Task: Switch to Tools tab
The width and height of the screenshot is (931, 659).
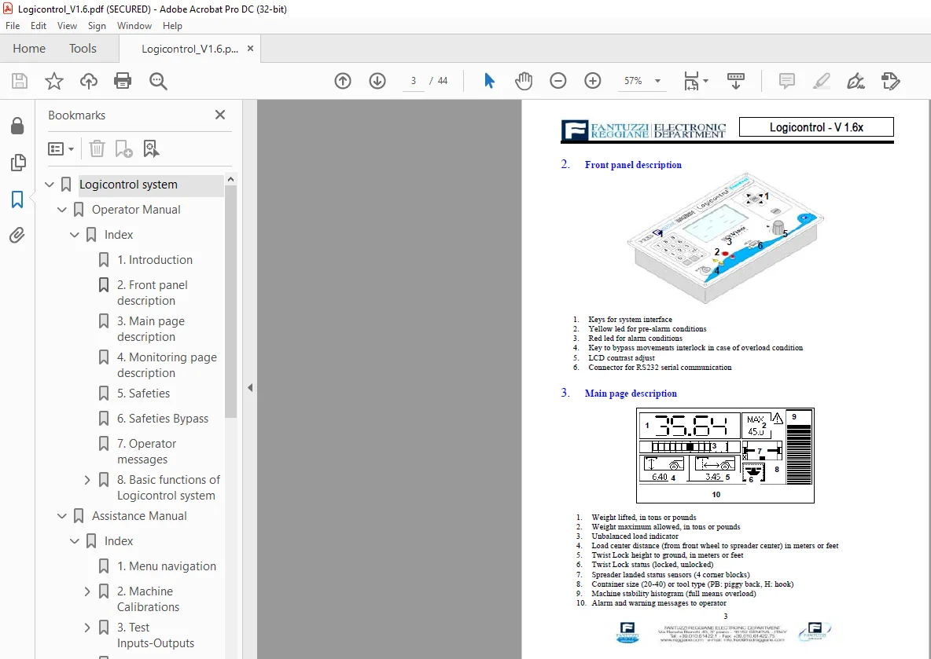Action: click(x=83, y=49)
